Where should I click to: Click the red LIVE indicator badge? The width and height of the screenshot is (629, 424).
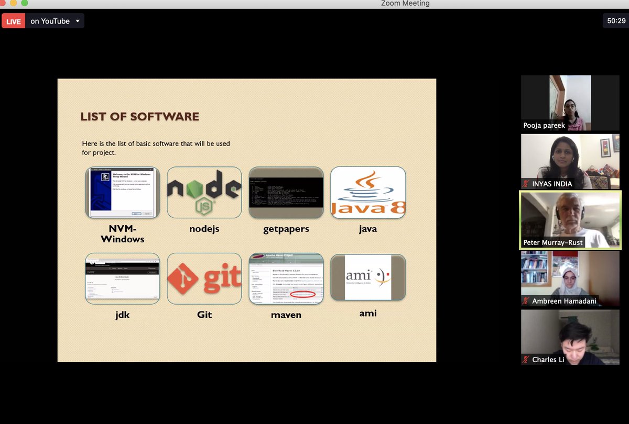pos(14,21)
